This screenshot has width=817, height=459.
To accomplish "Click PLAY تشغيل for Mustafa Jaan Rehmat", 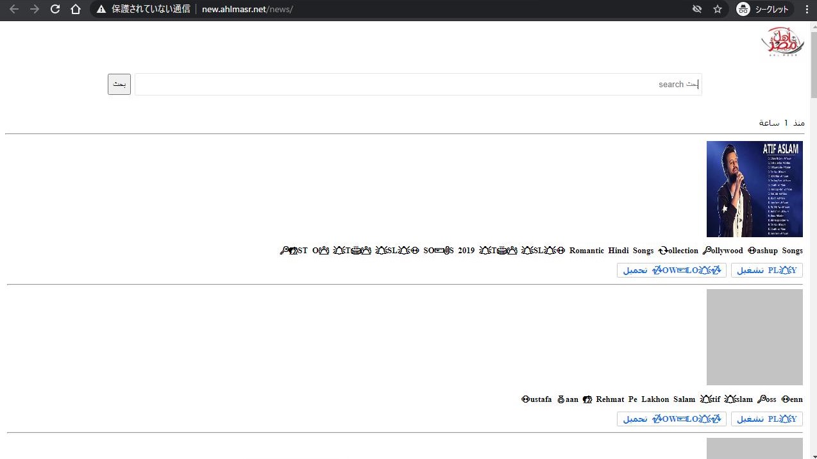I will click(x=767, y=419).
